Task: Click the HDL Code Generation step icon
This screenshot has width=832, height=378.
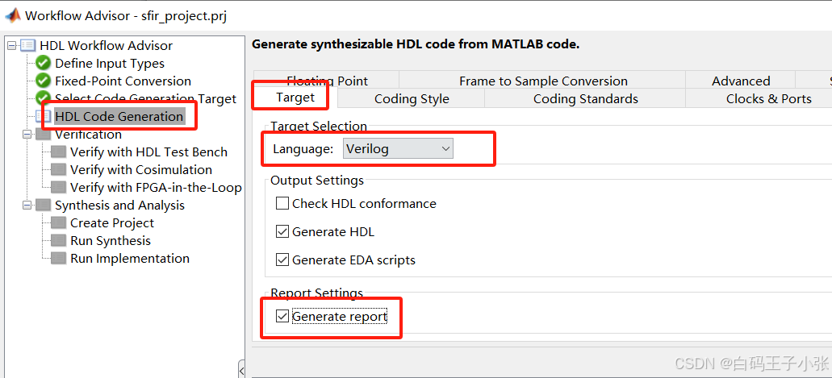Action: (44, 116)
